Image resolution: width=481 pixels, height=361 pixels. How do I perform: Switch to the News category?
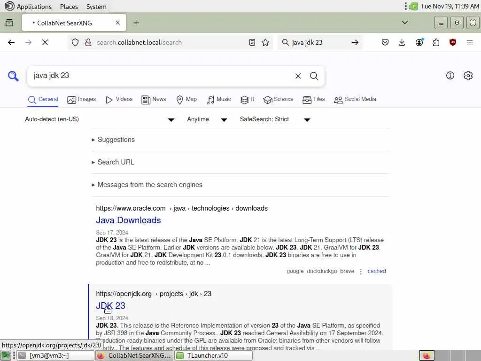pyautogui.click(x=154, y=100)
